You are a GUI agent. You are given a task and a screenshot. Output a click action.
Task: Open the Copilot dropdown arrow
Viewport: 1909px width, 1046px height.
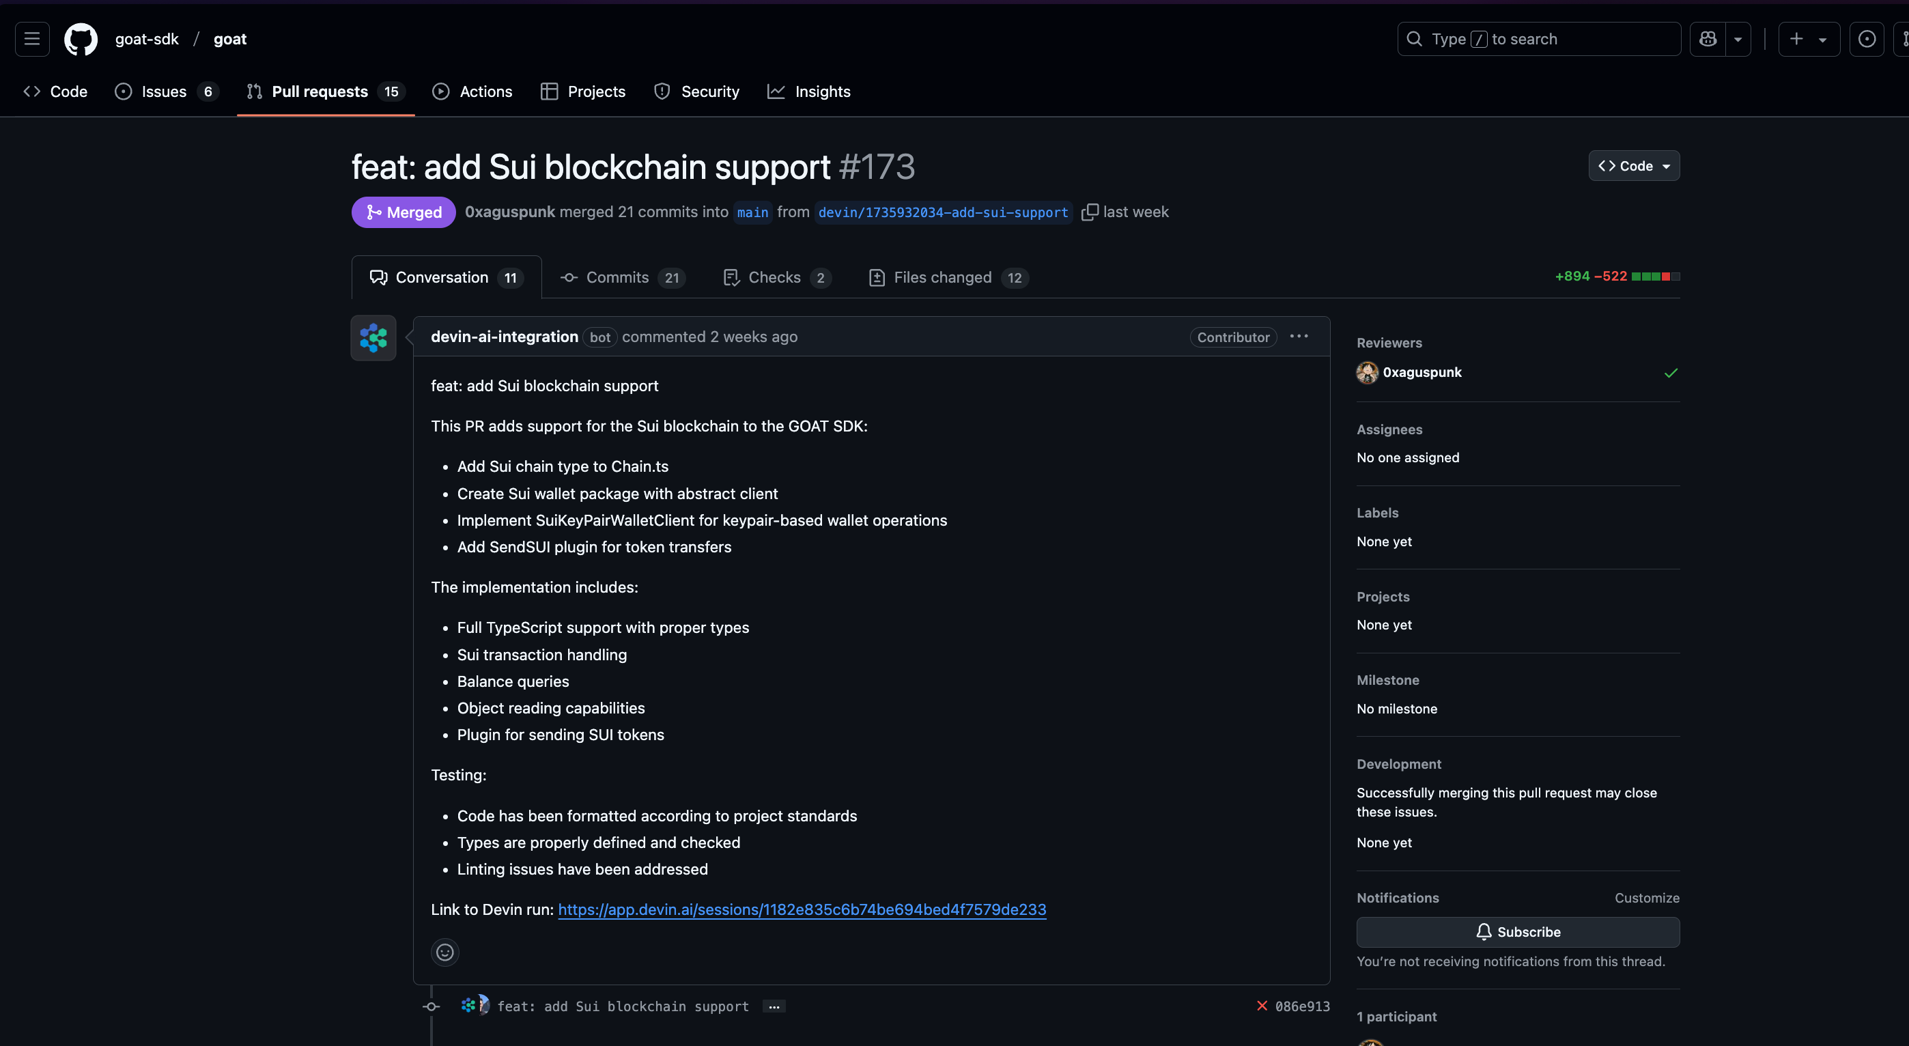click(1738, 40)
